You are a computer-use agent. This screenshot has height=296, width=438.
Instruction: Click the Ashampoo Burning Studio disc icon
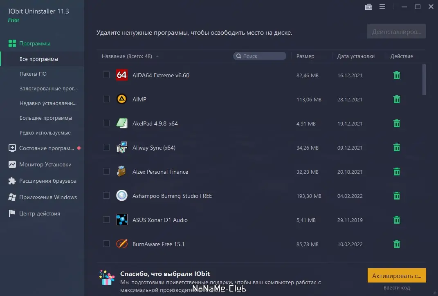(122, 195)
